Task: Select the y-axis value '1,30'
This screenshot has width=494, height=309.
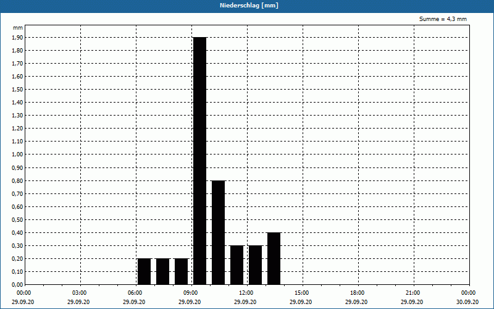Action: click(x=17, y=116)
